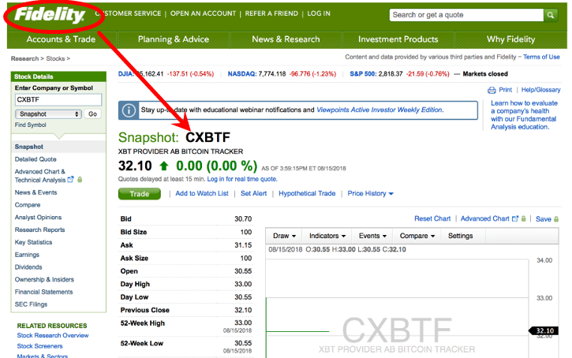The image size is (572, 358).
Task: Open chart Settings
Action: pyautogui.click(x=461, y=236)
